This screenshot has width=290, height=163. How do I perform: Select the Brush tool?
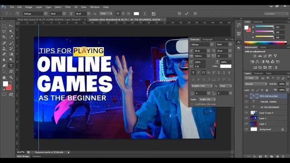click(11, 43)
